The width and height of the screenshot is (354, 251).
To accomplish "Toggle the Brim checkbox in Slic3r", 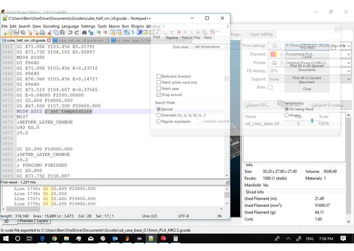I will [270, 87].
